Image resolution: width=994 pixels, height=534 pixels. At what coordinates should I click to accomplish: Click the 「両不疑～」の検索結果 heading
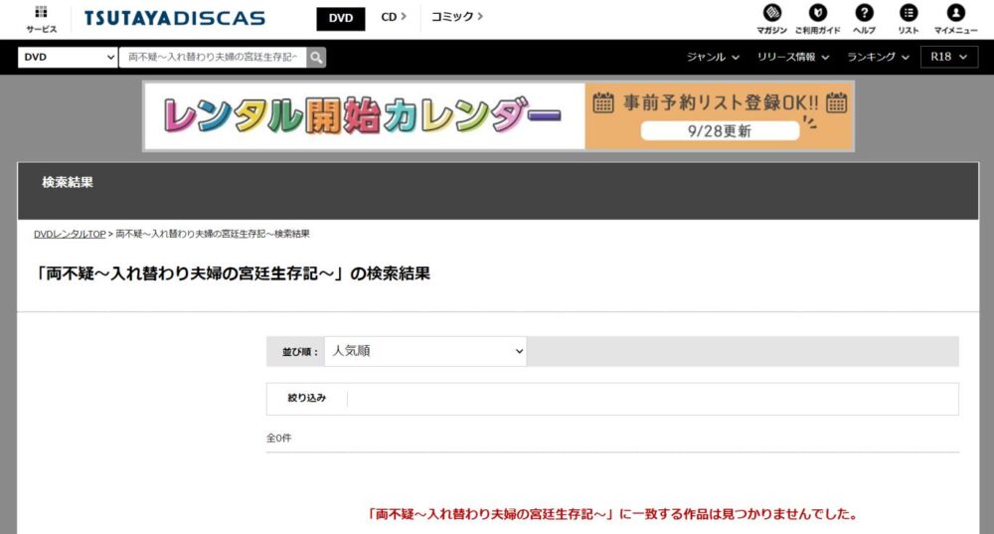point(232,274)
